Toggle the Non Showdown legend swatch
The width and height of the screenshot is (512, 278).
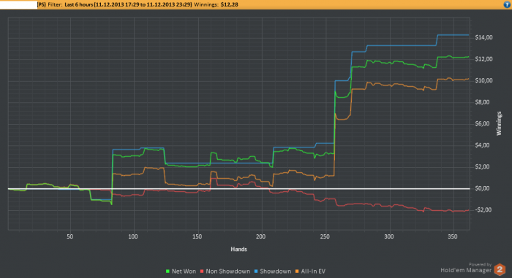click(202, 271)
